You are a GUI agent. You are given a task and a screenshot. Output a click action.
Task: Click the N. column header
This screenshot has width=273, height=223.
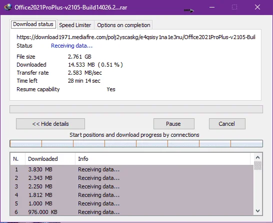click(17, 159)
